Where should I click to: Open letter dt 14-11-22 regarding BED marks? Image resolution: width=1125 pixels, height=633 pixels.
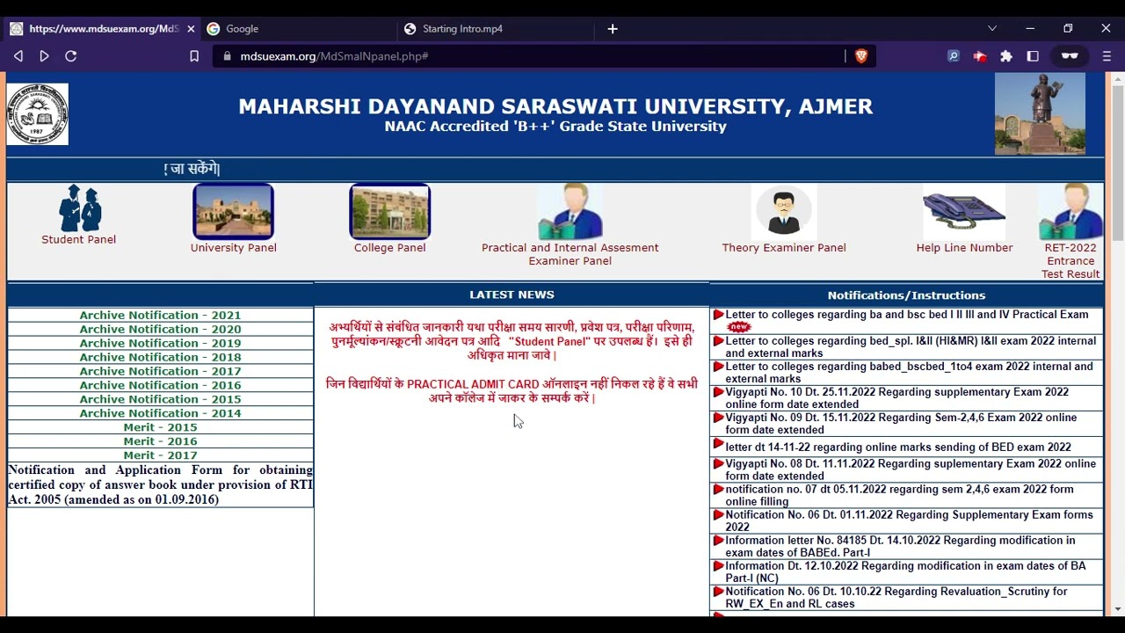(898, 447)
